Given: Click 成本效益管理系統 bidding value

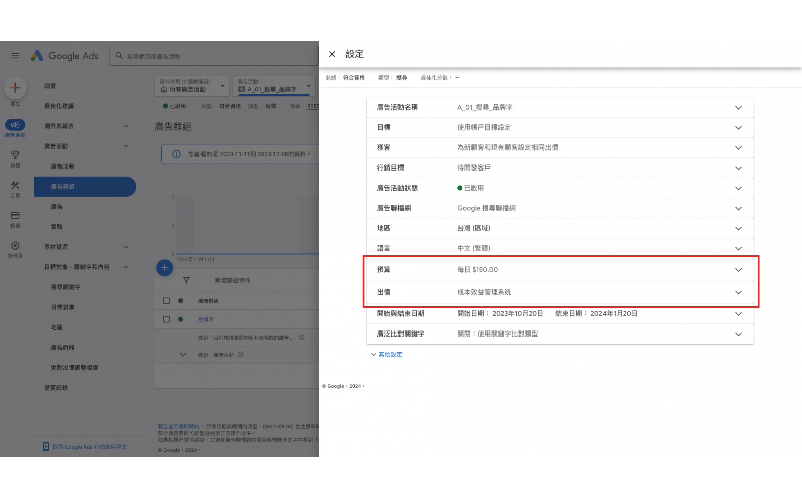Looking at the screenshot, I should pyautogui.click(x=484, y=292).
